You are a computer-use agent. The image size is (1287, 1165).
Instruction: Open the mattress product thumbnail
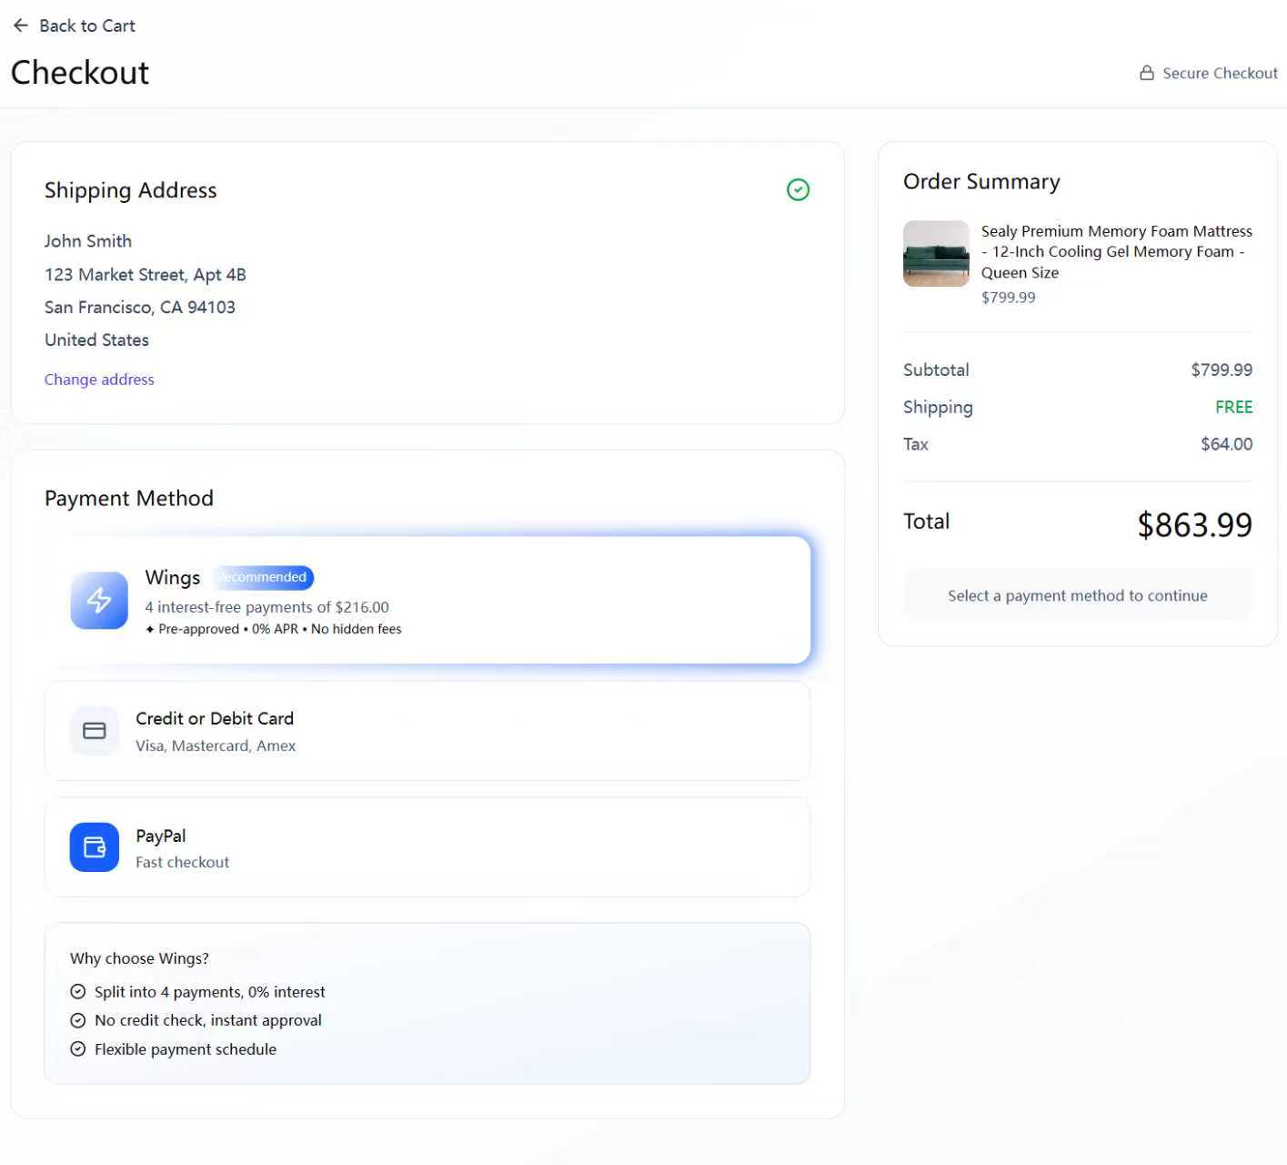936,254
